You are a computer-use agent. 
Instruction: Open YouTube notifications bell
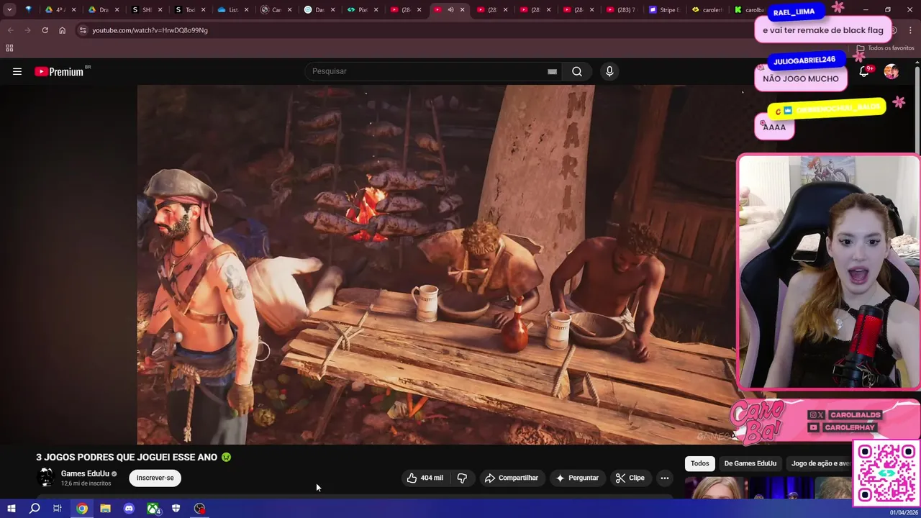(864, 71)
